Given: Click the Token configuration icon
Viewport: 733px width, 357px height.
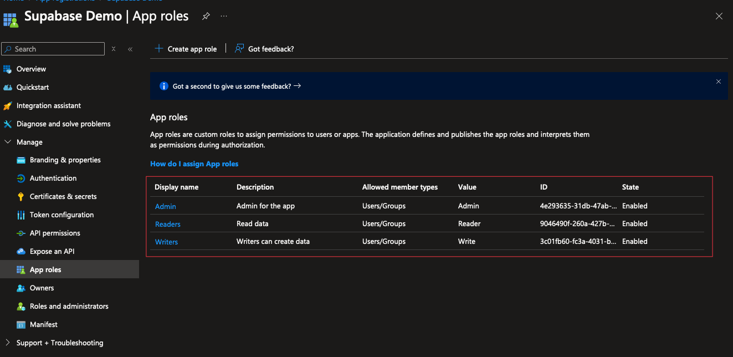Looking at the screenshot, I should [21, 215].
